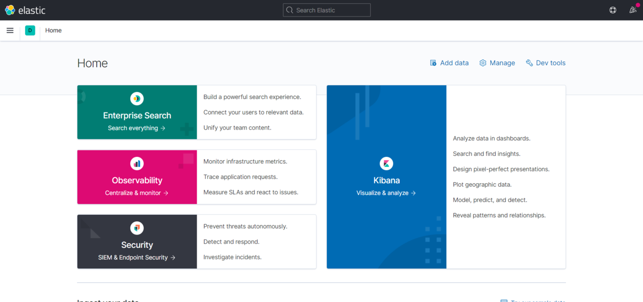Select the Home breadcrumb
Viewport: 643px width, 302px height.
tap(54, 31)
